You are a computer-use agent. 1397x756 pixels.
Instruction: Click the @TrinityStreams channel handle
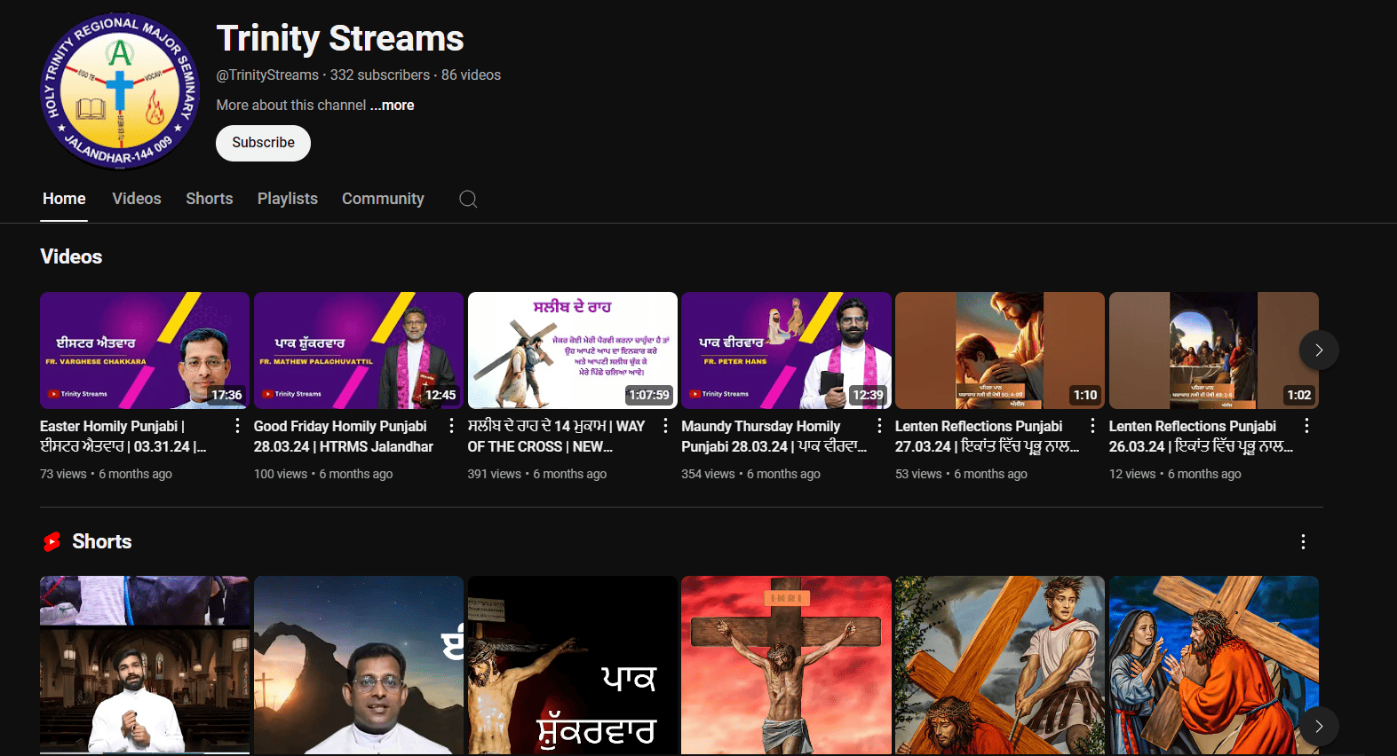click(x=267, y=75)
